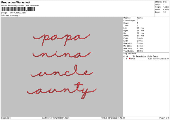This screenshot has height=120, width=170.
Task: Click the barcode under the worksheet title
Action: pyautogui.click(x=18, y=9)
